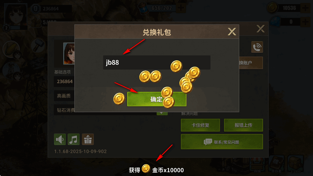The image size is (313, 176).
Task: Add gold coins with the plus icon
Action: pos(305,8)
